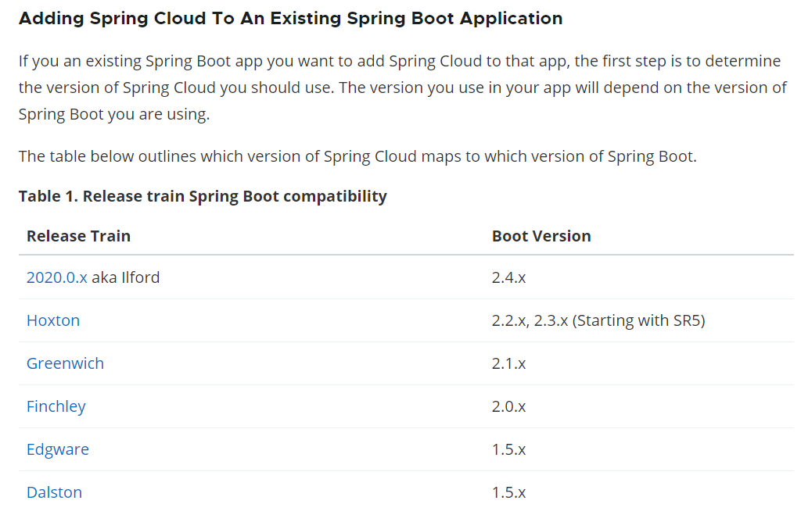Select the 1.5.x cell in Edgware row

pos(508,449)
